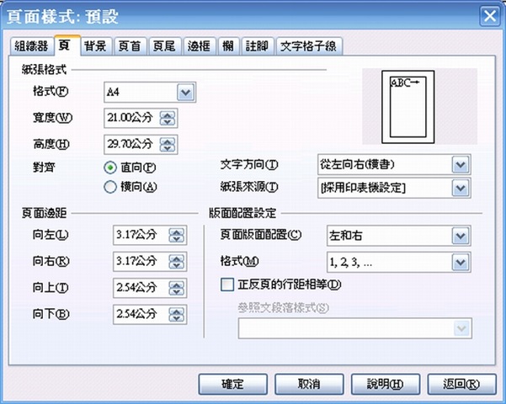Image resolution: width=506 pixels, height=404 pixels.
Task: Increase the 高度 height value
Action: (168, 141)
